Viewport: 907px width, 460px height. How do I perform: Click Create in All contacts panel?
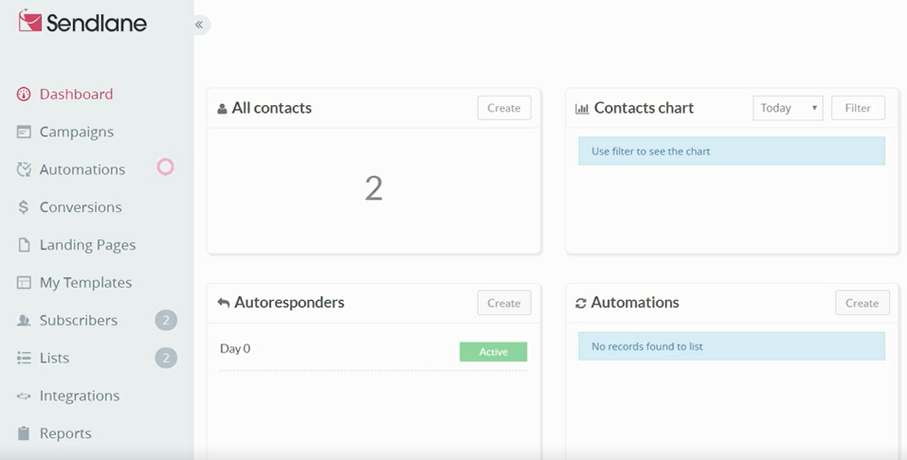(x=504, y=108)
